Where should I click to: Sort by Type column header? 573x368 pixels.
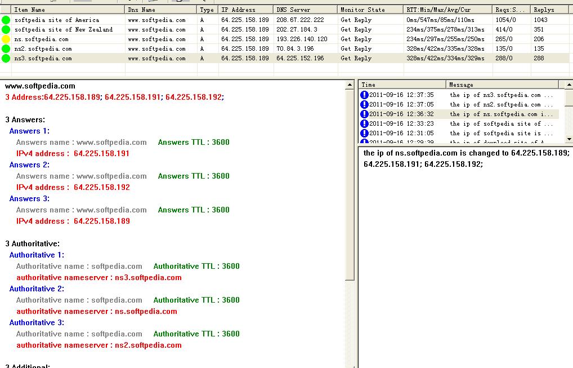pos(207,10)
